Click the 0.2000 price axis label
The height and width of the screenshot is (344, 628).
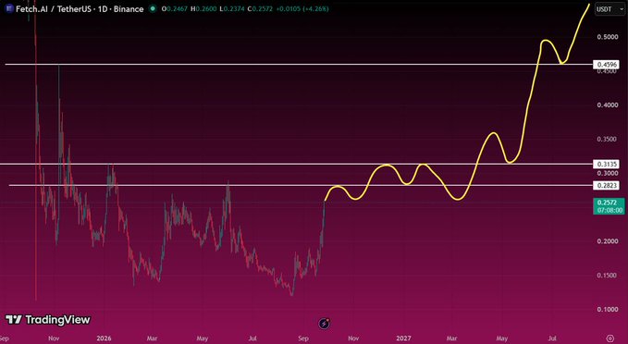click(608, 241)
